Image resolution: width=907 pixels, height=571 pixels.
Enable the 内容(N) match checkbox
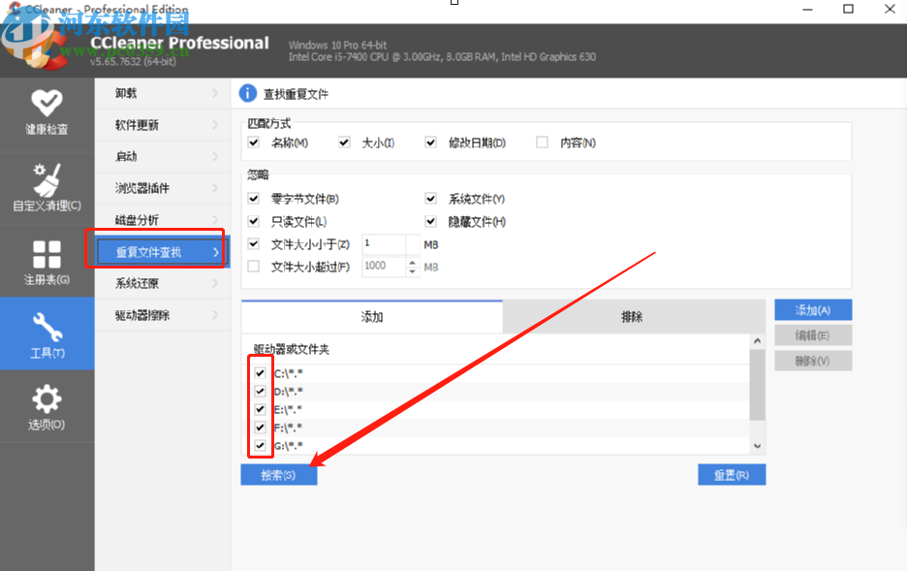542,143
